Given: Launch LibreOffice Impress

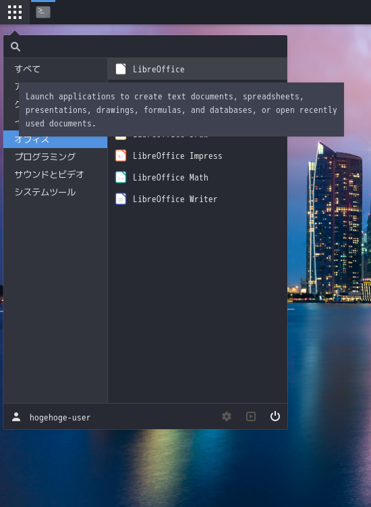Looking at the screenshot, I should click(198, 156).
